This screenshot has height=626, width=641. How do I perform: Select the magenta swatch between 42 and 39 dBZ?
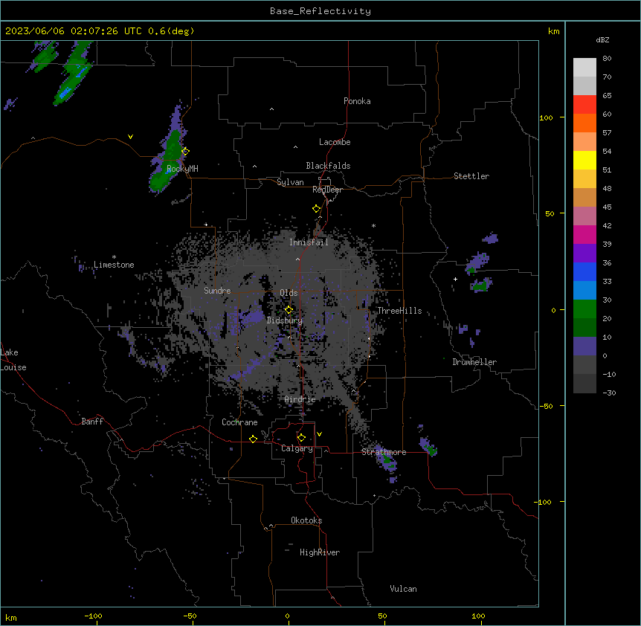tap(584, 234)
